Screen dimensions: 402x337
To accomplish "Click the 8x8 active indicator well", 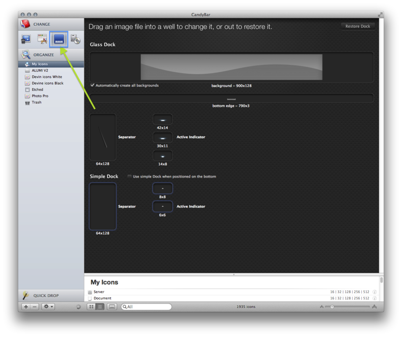I will [x=162, y=189].
